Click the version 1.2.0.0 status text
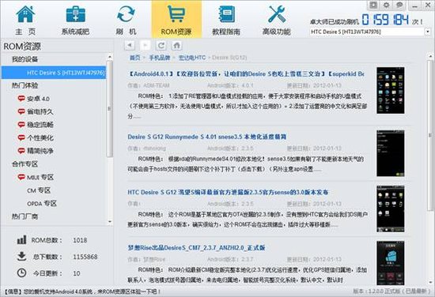The image size is (435, 297). click(391, 291)
